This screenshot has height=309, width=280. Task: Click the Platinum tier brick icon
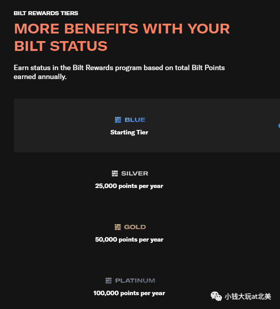[109, 280]
